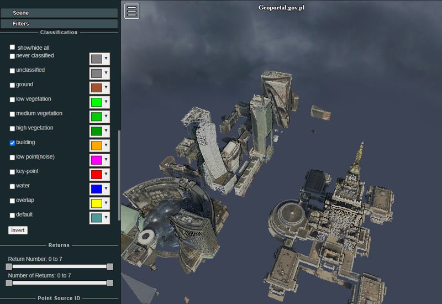Click the Return Number slider right handle

click(110, 266)
